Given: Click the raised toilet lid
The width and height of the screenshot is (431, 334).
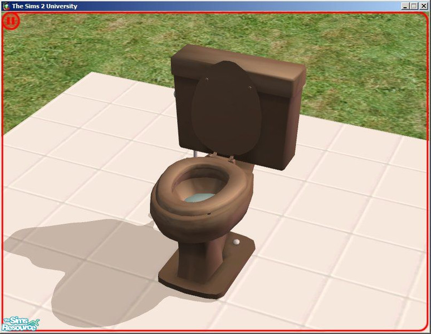Looking at the screenshot, I should tap(222, 109).
